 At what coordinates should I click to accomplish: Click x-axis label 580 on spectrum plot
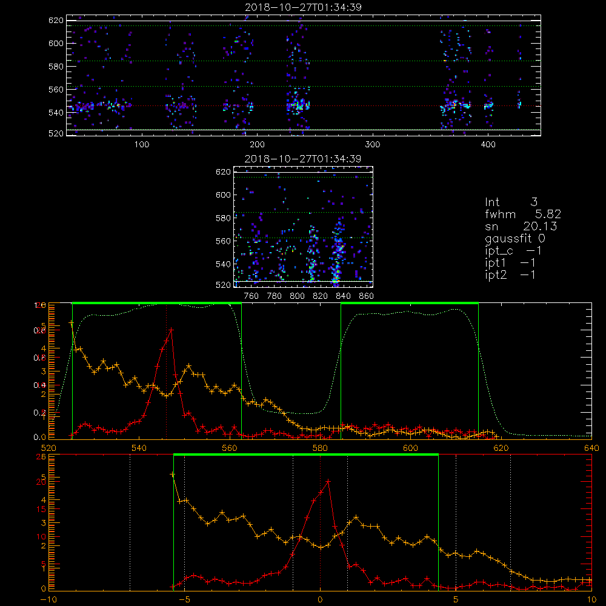point(320,448)
